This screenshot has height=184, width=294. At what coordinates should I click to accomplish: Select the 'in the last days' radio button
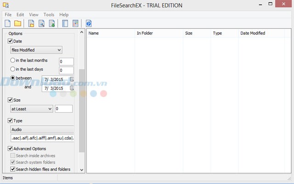tap(12, 69)
